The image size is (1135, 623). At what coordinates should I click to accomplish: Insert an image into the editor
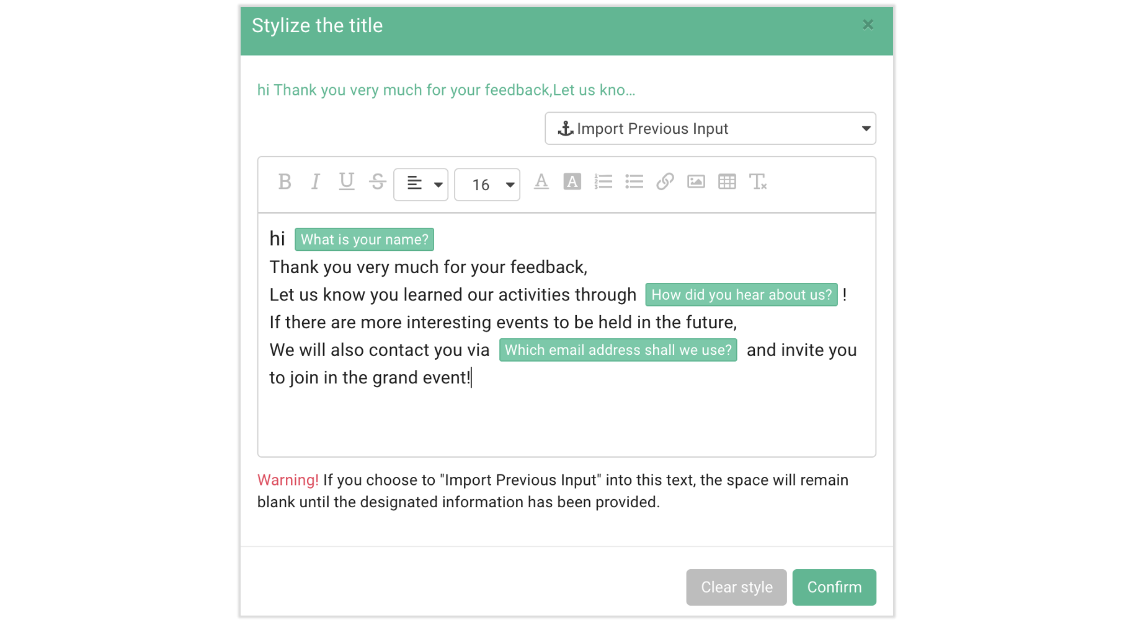[x=696, y=182]
